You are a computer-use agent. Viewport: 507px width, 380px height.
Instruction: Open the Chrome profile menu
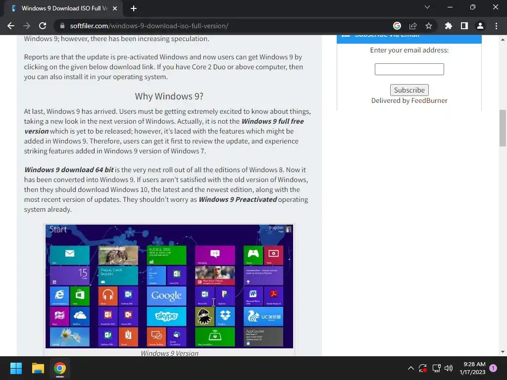click(480, 26)
